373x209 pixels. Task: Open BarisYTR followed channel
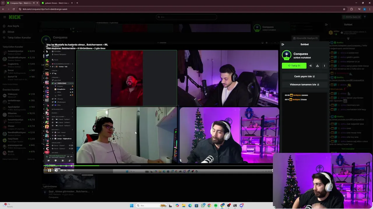click(x=19, y=78)
